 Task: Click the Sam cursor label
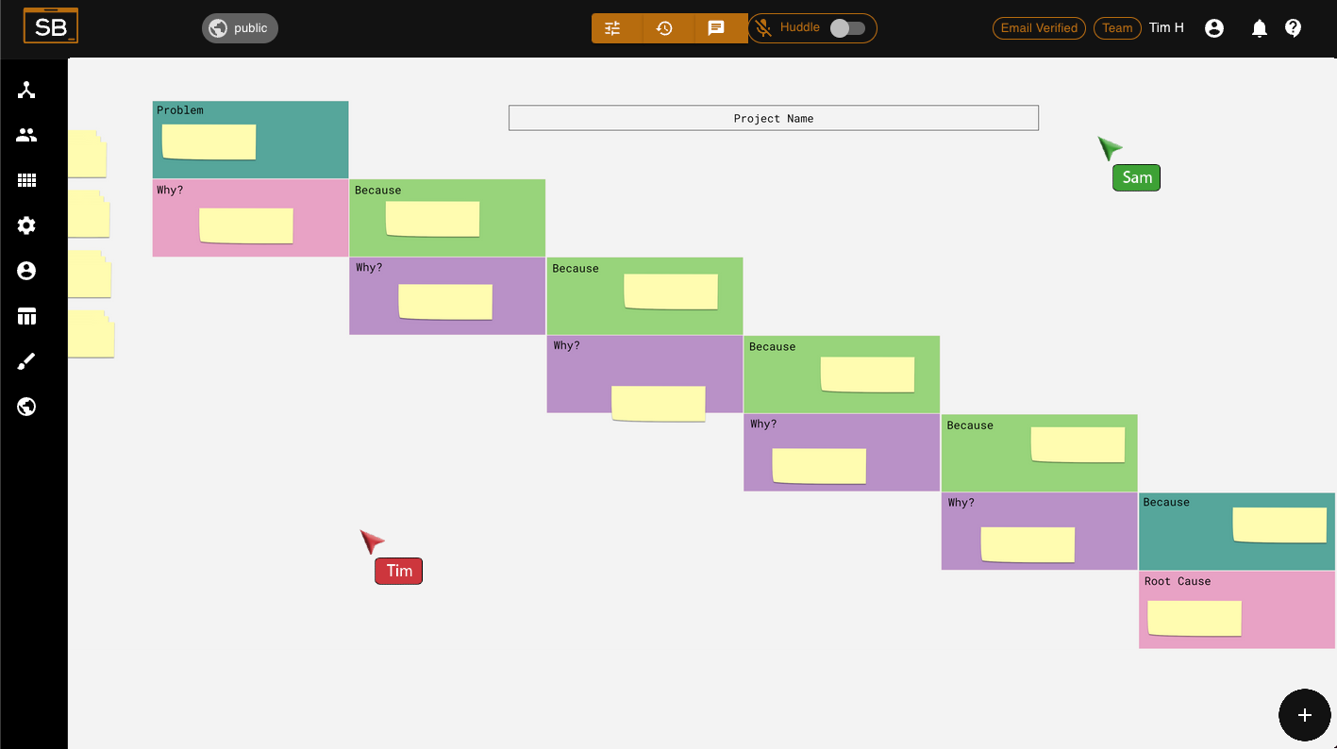click(x=1136, y=177)
